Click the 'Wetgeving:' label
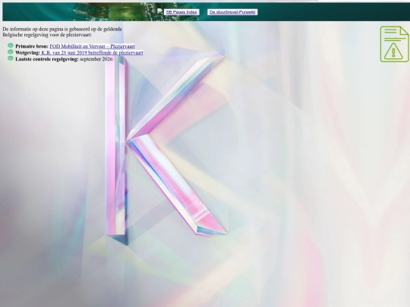This screenshot has width=410, height=307. (x=27, y=53)
